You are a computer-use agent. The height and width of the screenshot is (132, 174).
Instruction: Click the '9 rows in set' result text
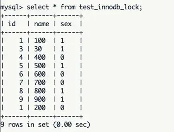[25, 124]
